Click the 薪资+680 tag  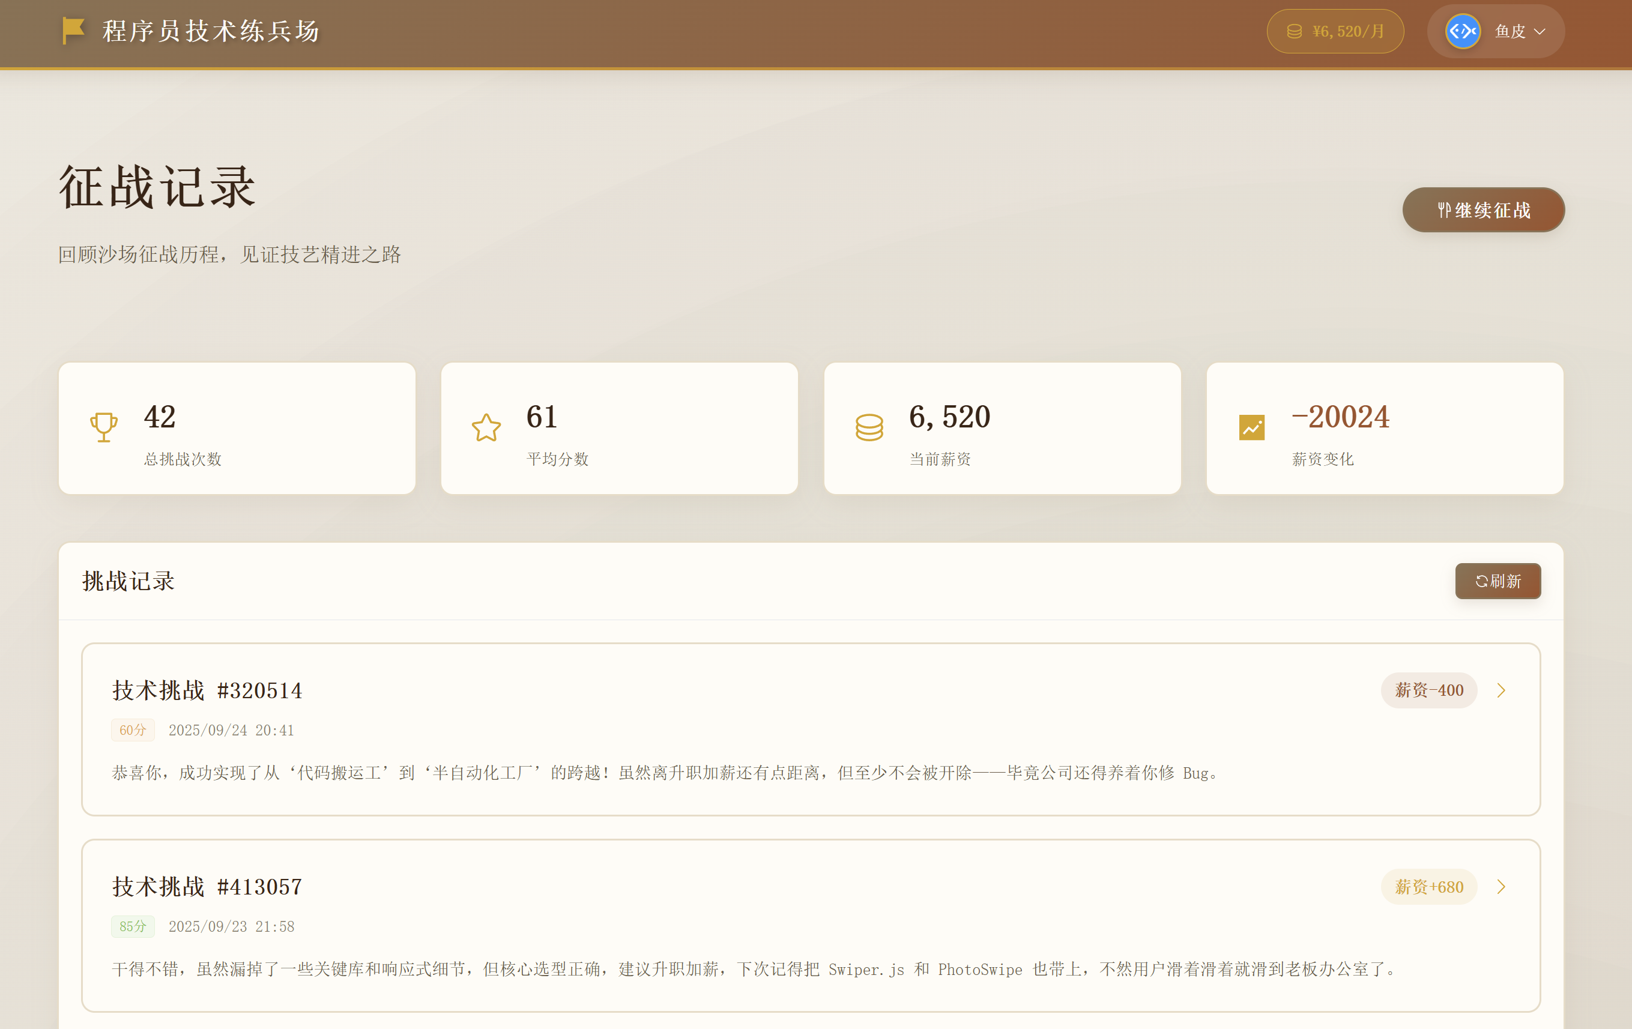pos(1428,887)
